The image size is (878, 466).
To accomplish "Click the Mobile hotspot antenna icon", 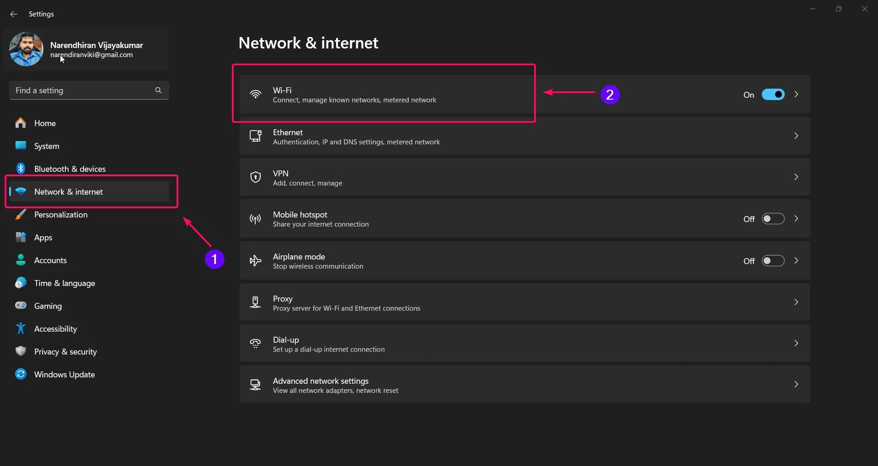I will pos(255,219).
